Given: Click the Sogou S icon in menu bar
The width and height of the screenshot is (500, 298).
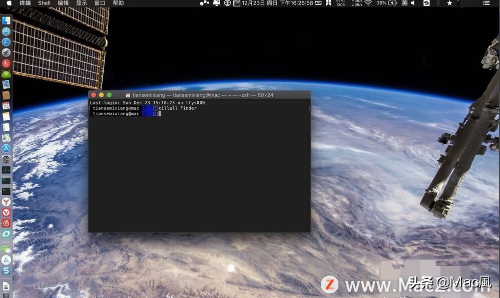Looking at the screenshot, I should coord(426,3).
